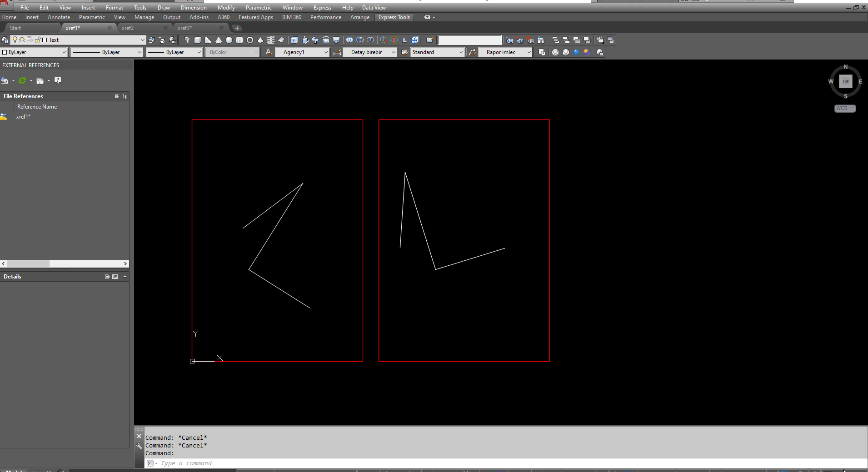
Task: Select the Box primitive tool
Action: pyautogui.click(x=198, y=40)
